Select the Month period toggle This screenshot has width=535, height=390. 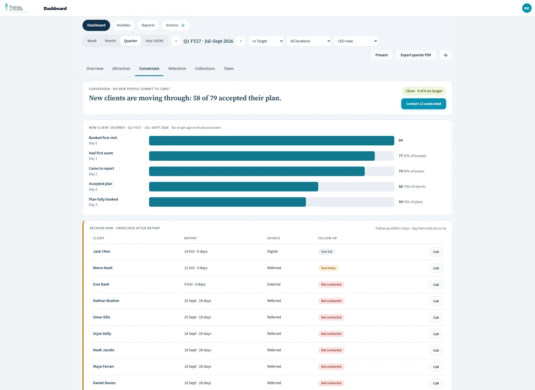point(110,41)
